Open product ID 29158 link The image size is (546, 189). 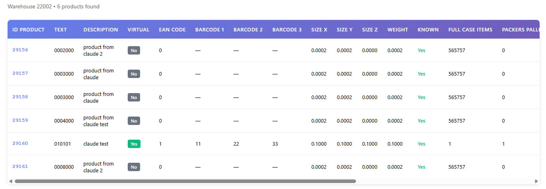[20, 97]
